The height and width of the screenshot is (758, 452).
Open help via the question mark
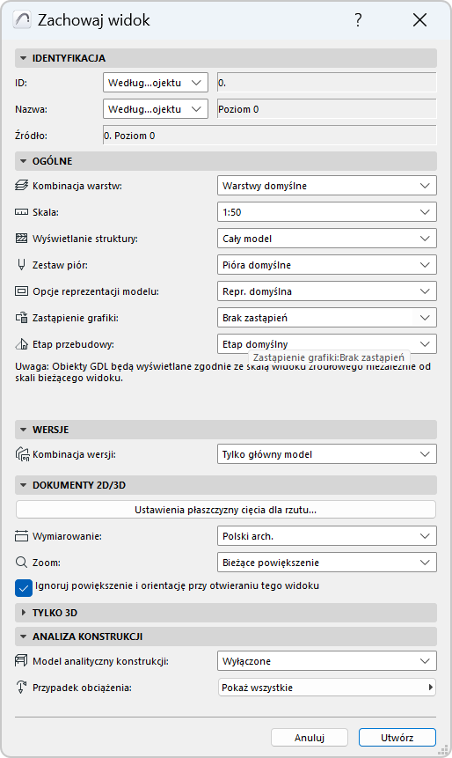point(358,20)
